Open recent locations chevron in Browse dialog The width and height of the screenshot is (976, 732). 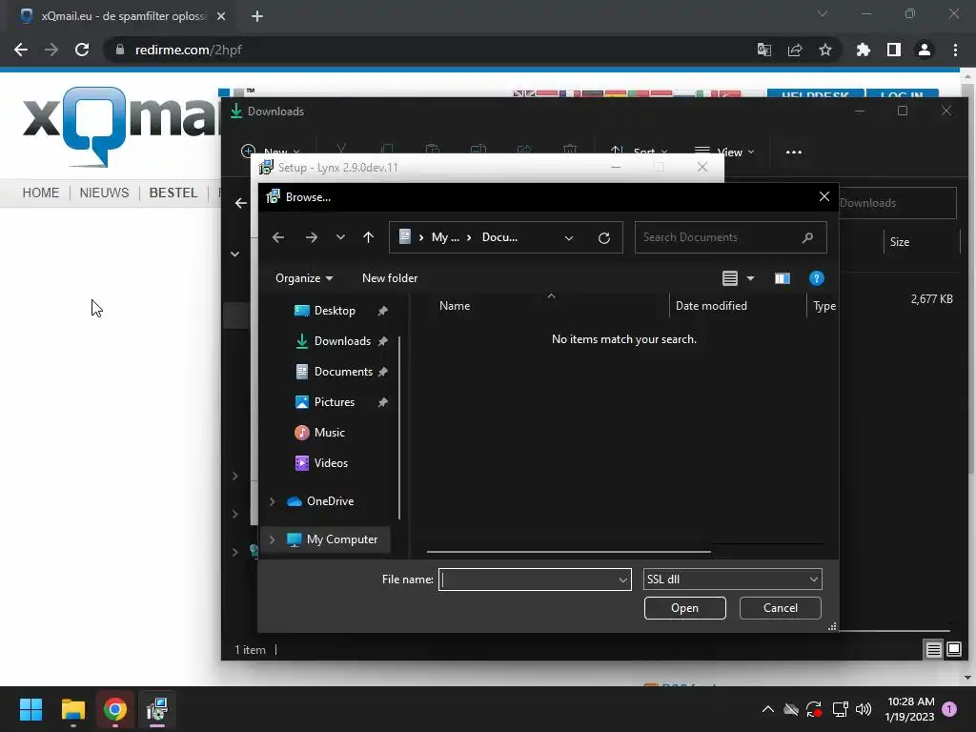click(x=340, y=237)
